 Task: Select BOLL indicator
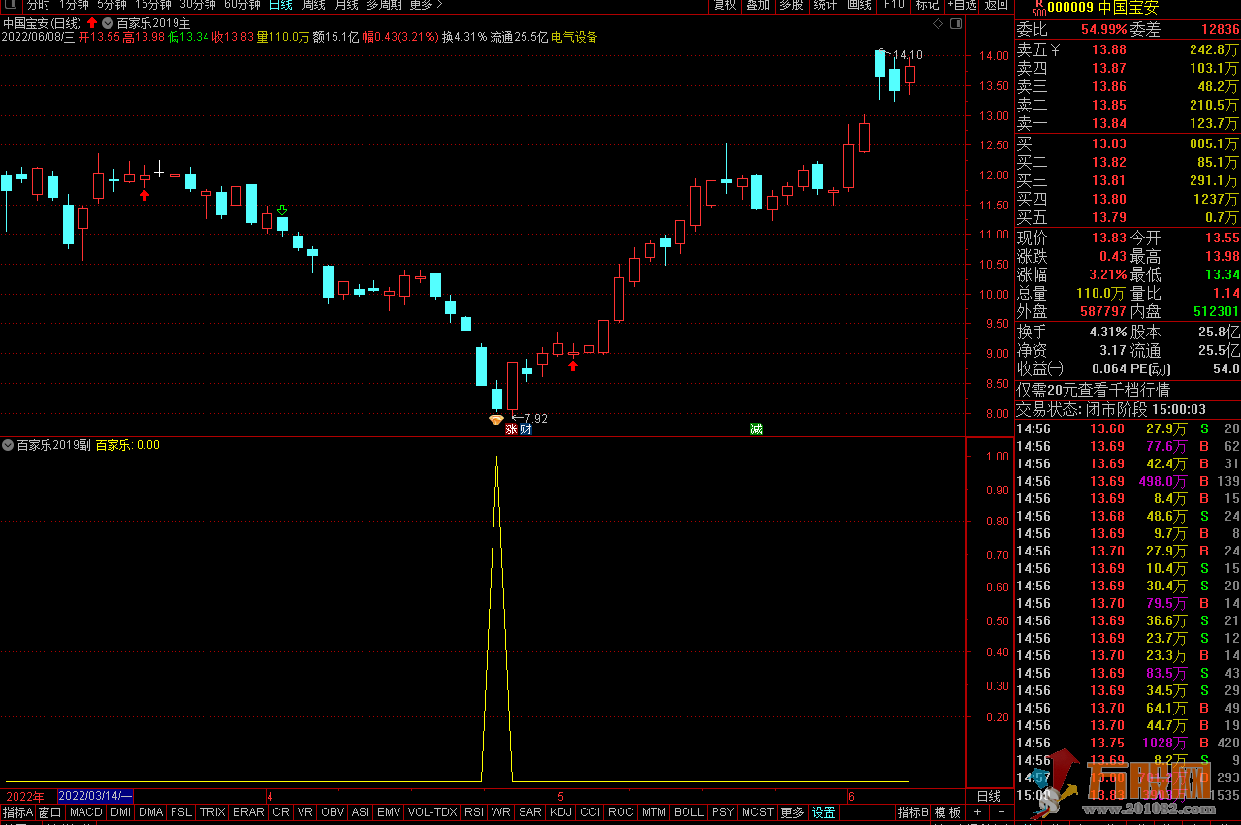tap(688, 812)
